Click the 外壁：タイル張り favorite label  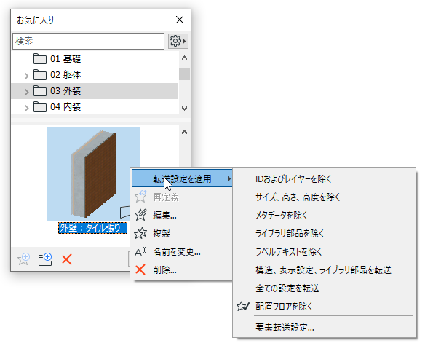(x=92, y=228)
